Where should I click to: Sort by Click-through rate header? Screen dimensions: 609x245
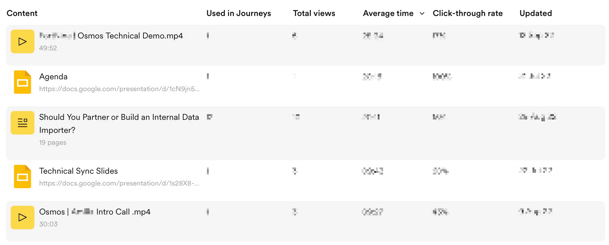[467, 13]
